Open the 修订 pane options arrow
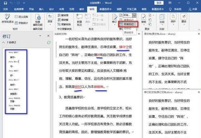The width and height of the screenshot is (201, 138). coord(40,36)
